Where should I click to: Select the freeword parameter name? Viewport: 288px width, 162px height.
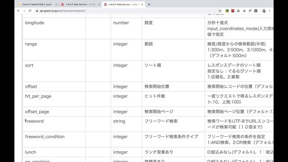(x=34, y=121)
